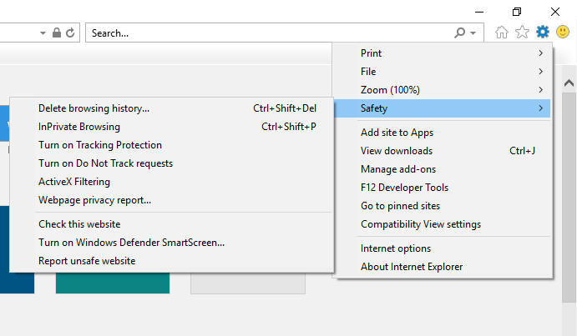Launch F12 Developer Tools
This screenshot has width=577, height=336.
443,188
